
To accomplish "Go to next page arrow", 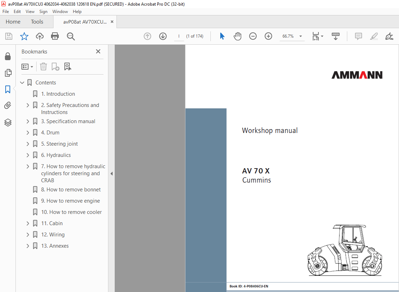I will pyautogui.click(x=163, y=36).
